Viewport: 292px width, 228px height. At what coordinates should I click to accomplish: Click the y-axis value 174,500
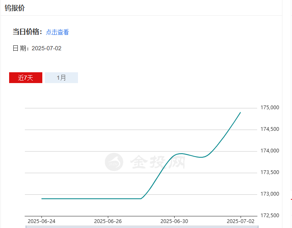click(x=270, y=129)
